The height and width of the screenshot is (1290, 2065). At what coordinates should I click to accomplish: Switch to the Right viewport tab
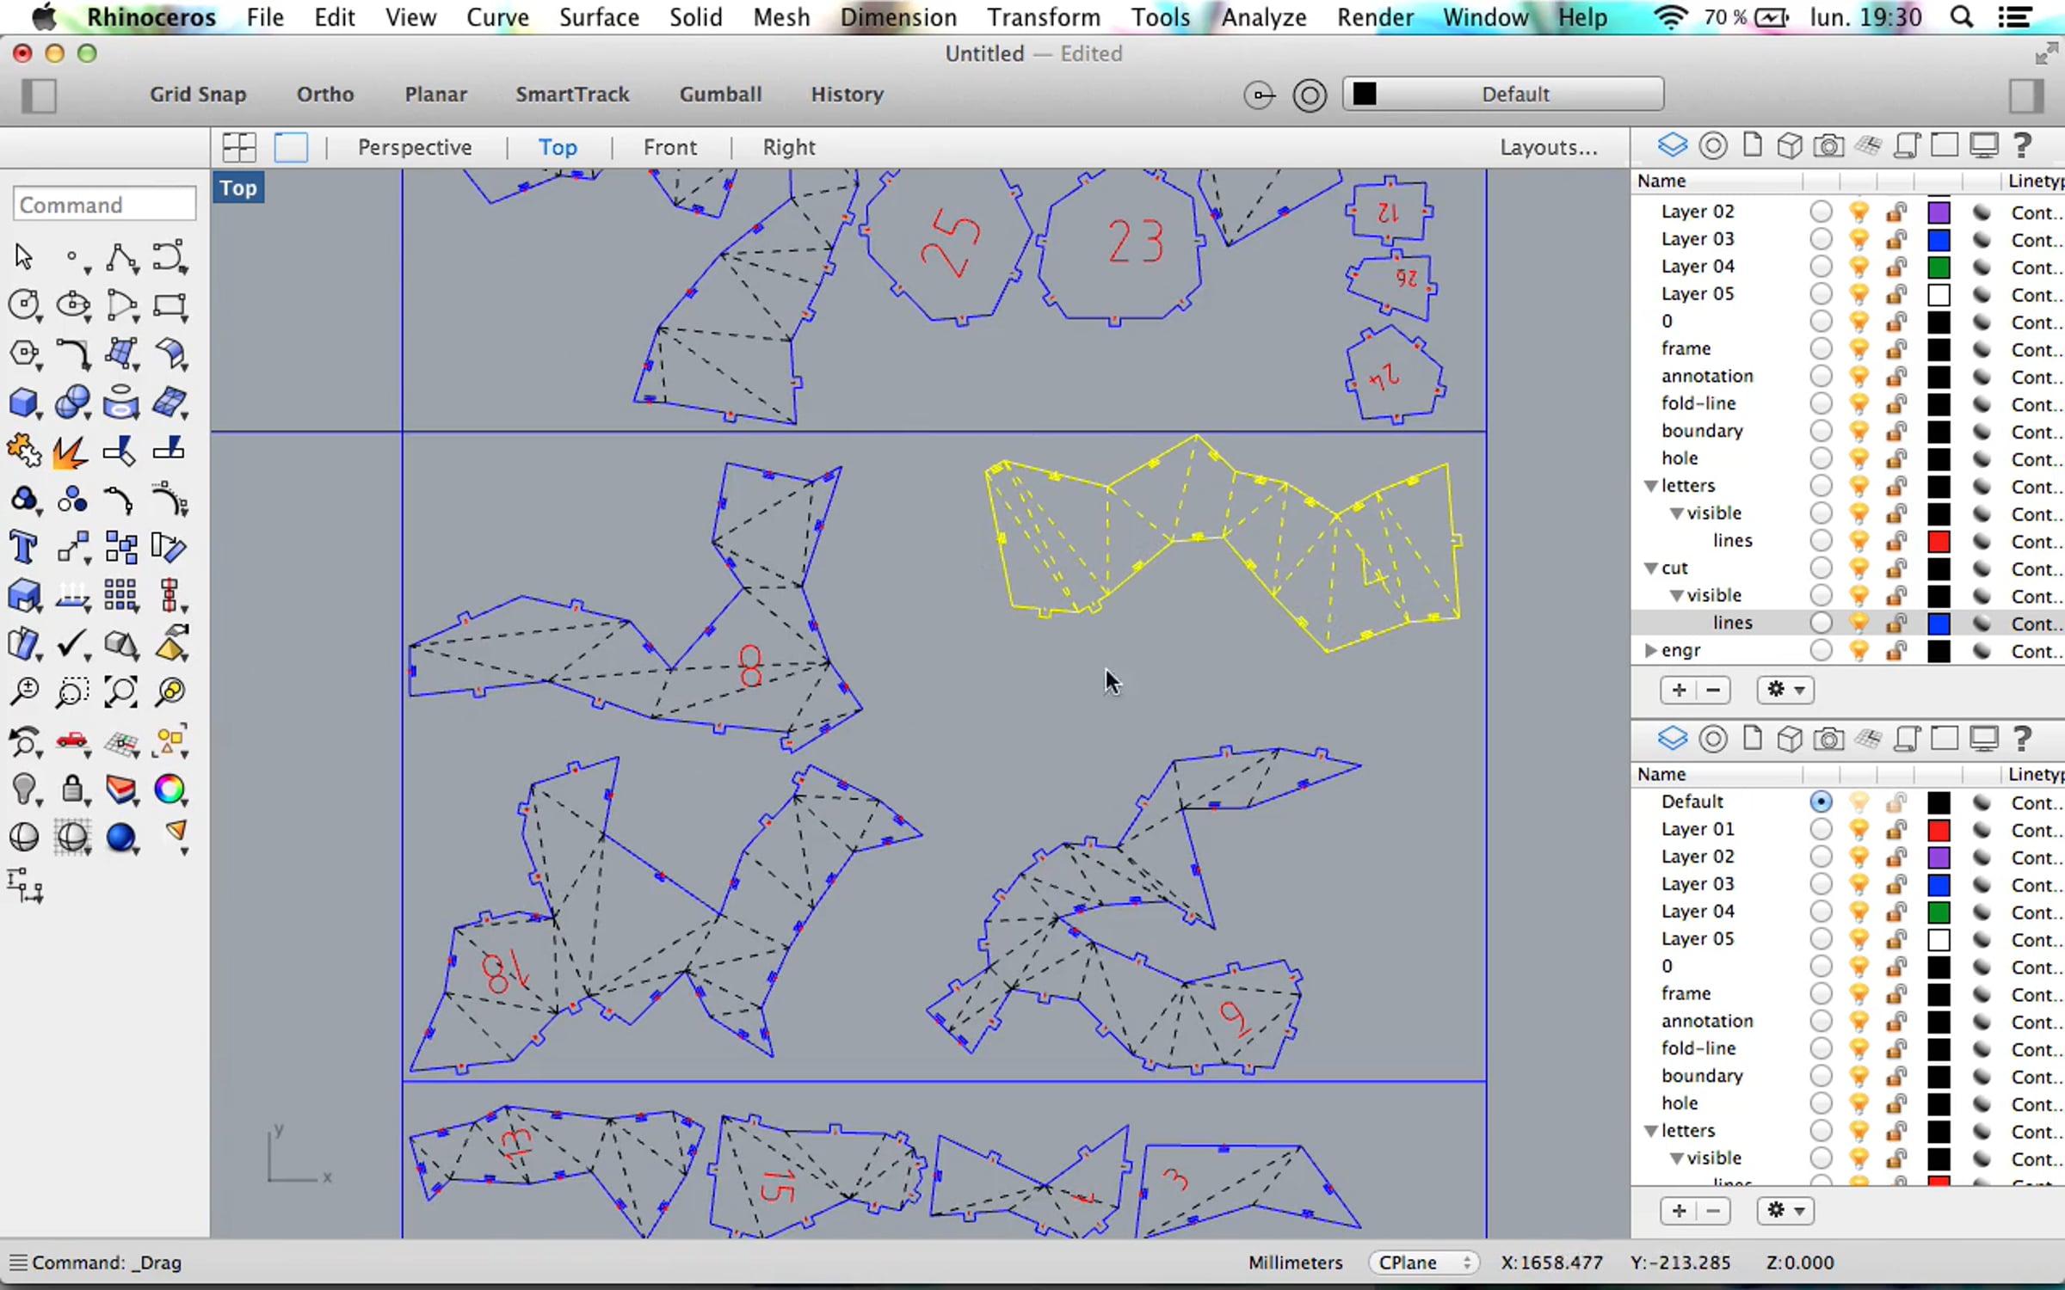click(x=789, y=148)
